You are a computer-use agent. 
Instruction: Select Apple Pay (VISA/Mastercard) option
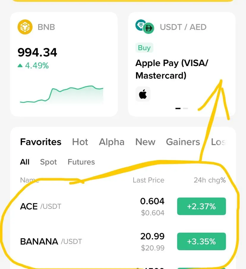coord(172,69)
